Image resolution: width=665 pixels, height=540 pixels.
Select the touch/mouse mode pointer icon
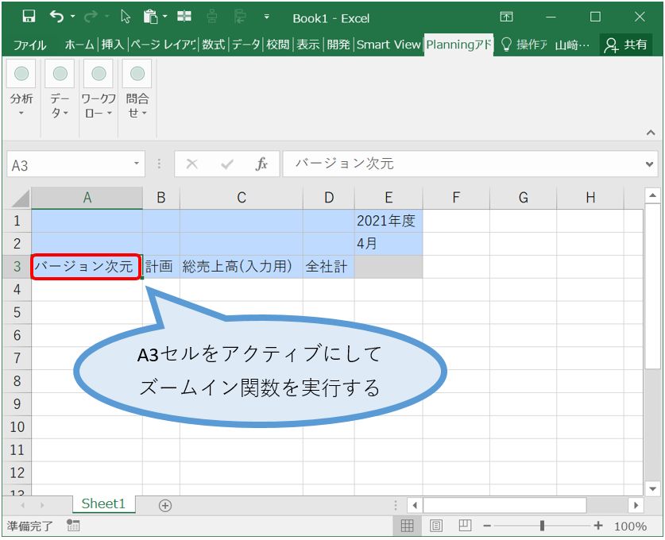click(126, 17)
